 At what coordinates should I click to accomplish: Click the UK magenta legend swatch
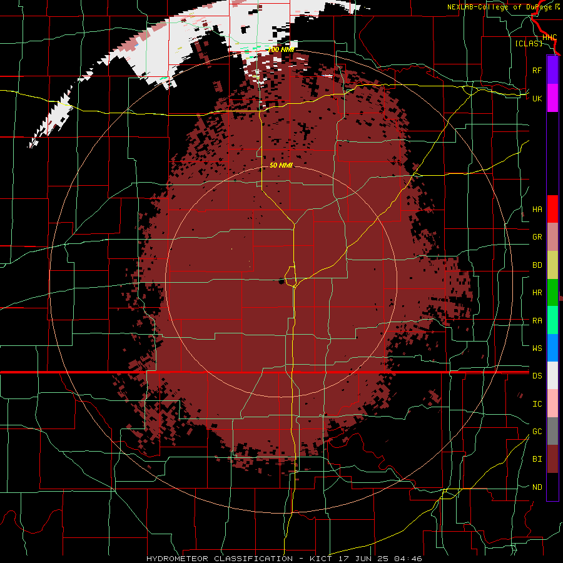[552, 98]
